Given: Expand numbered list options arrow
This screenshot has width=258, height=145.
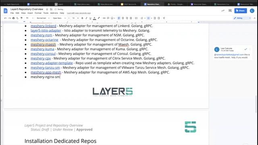Looking at the screenshot, I should pos(145,18).
